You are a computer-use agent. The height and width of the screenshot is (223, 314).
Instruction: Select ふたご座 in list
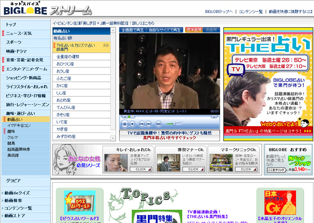pyautogui.click(x=81, y=78)
